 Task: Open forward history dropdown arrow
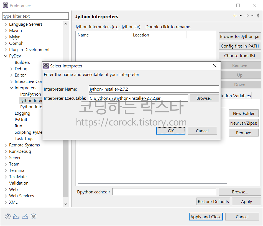tap(252, 15)
